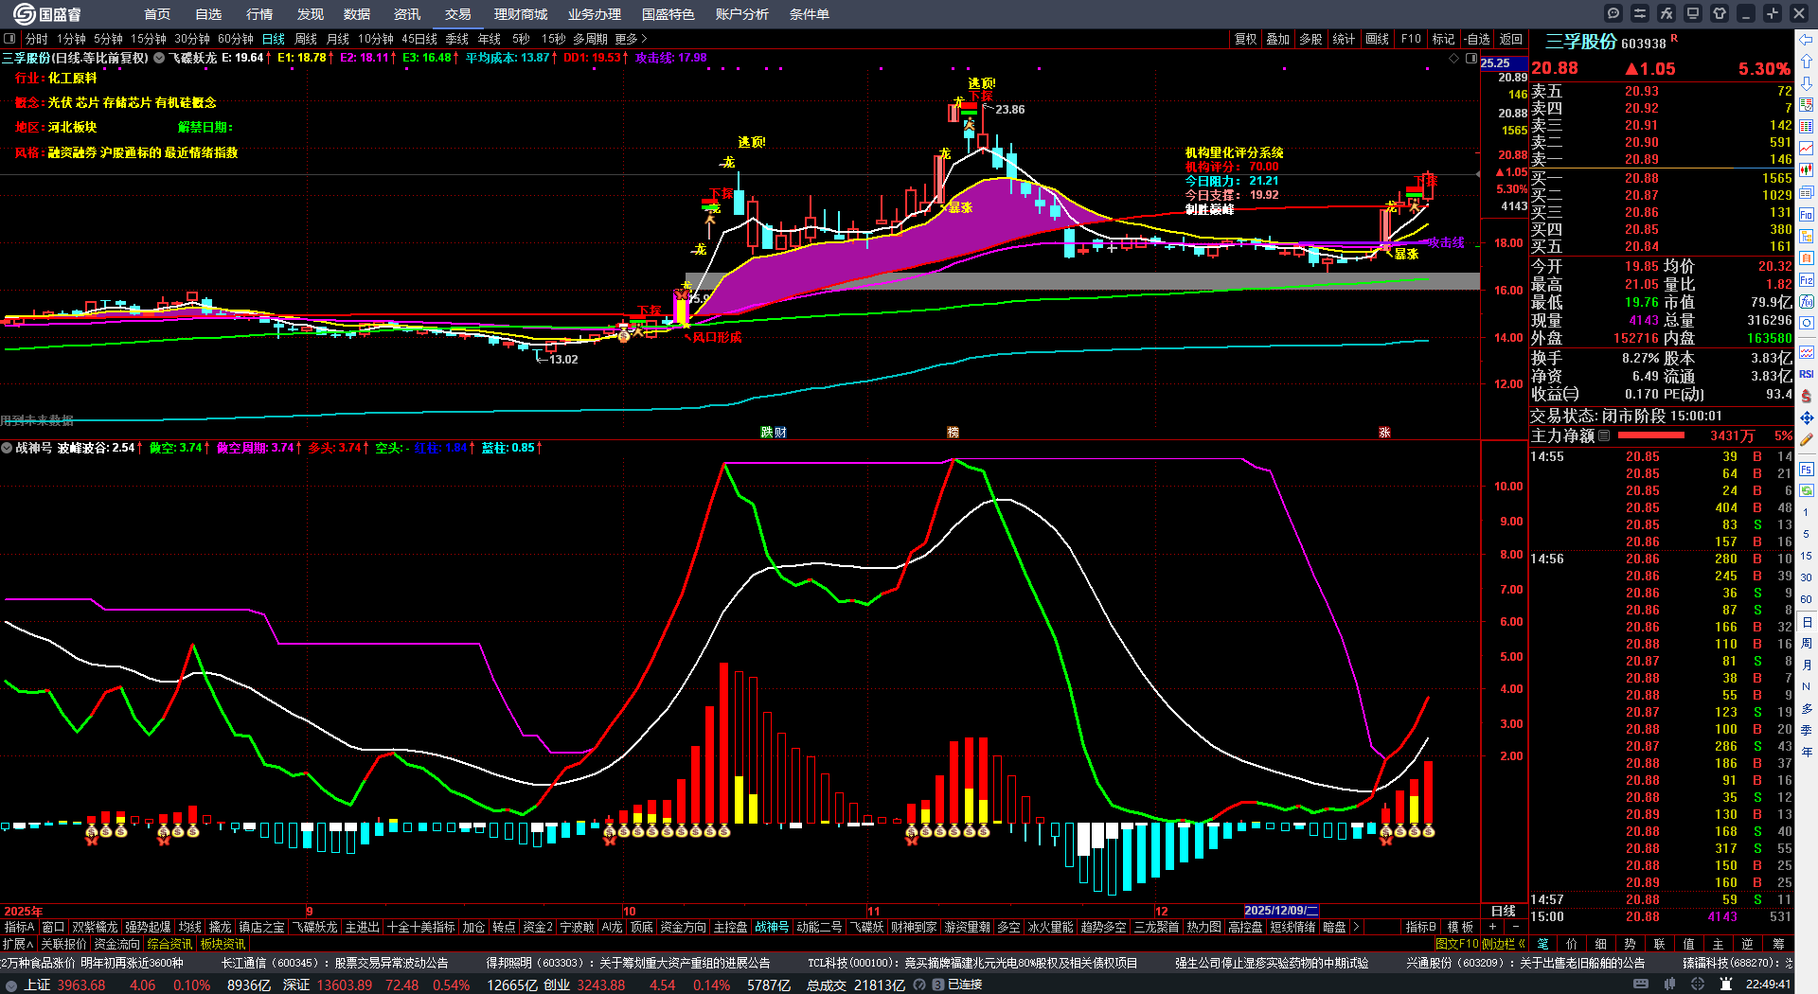This screenshot has width=1818, height=994.
Task: Expand more indicator tabs with arrow
Action: tap(1356, 927)
